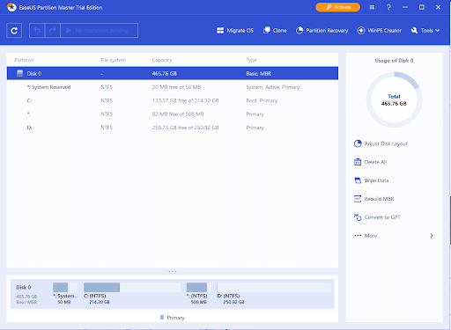Click the Type column header

point(251,60)
